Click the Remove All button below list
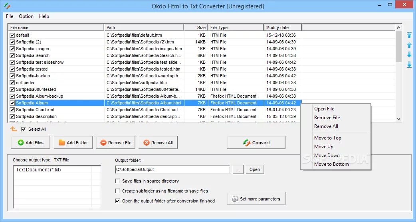This screenshot has width=416, height=222. click(158, 143)
